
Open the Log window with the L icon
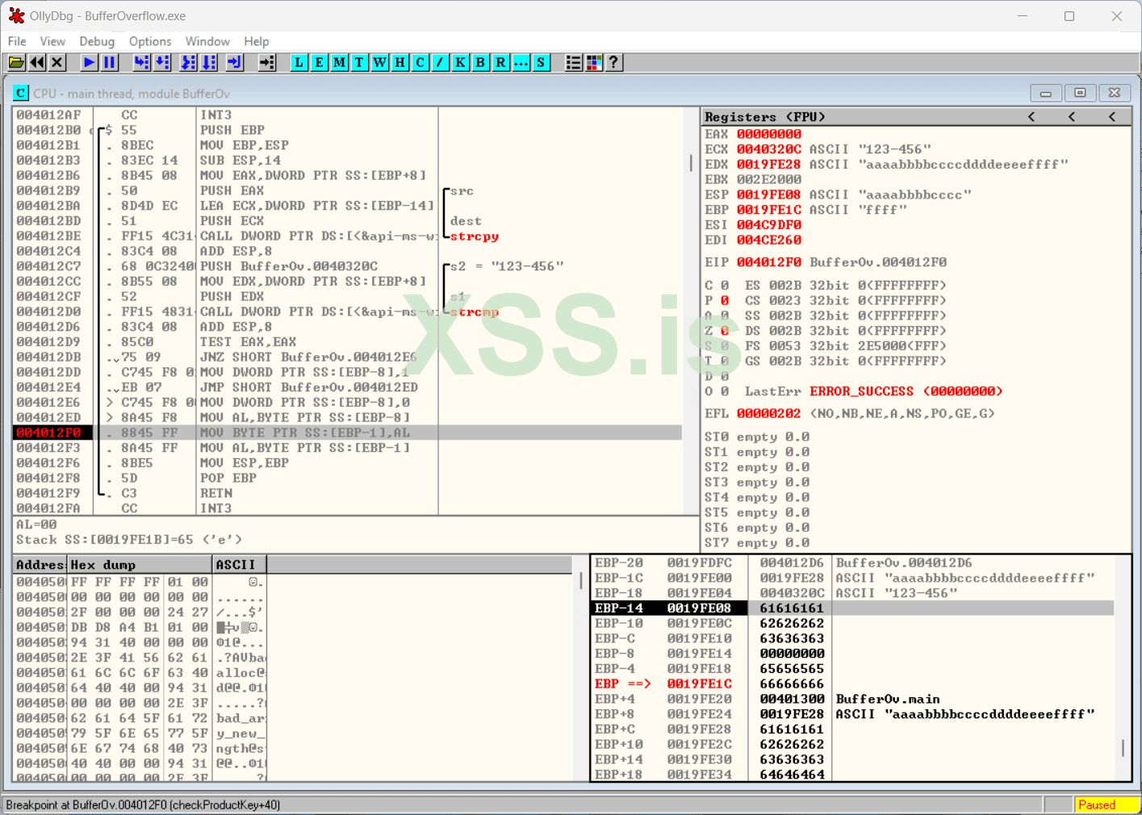tap(299, 62)
